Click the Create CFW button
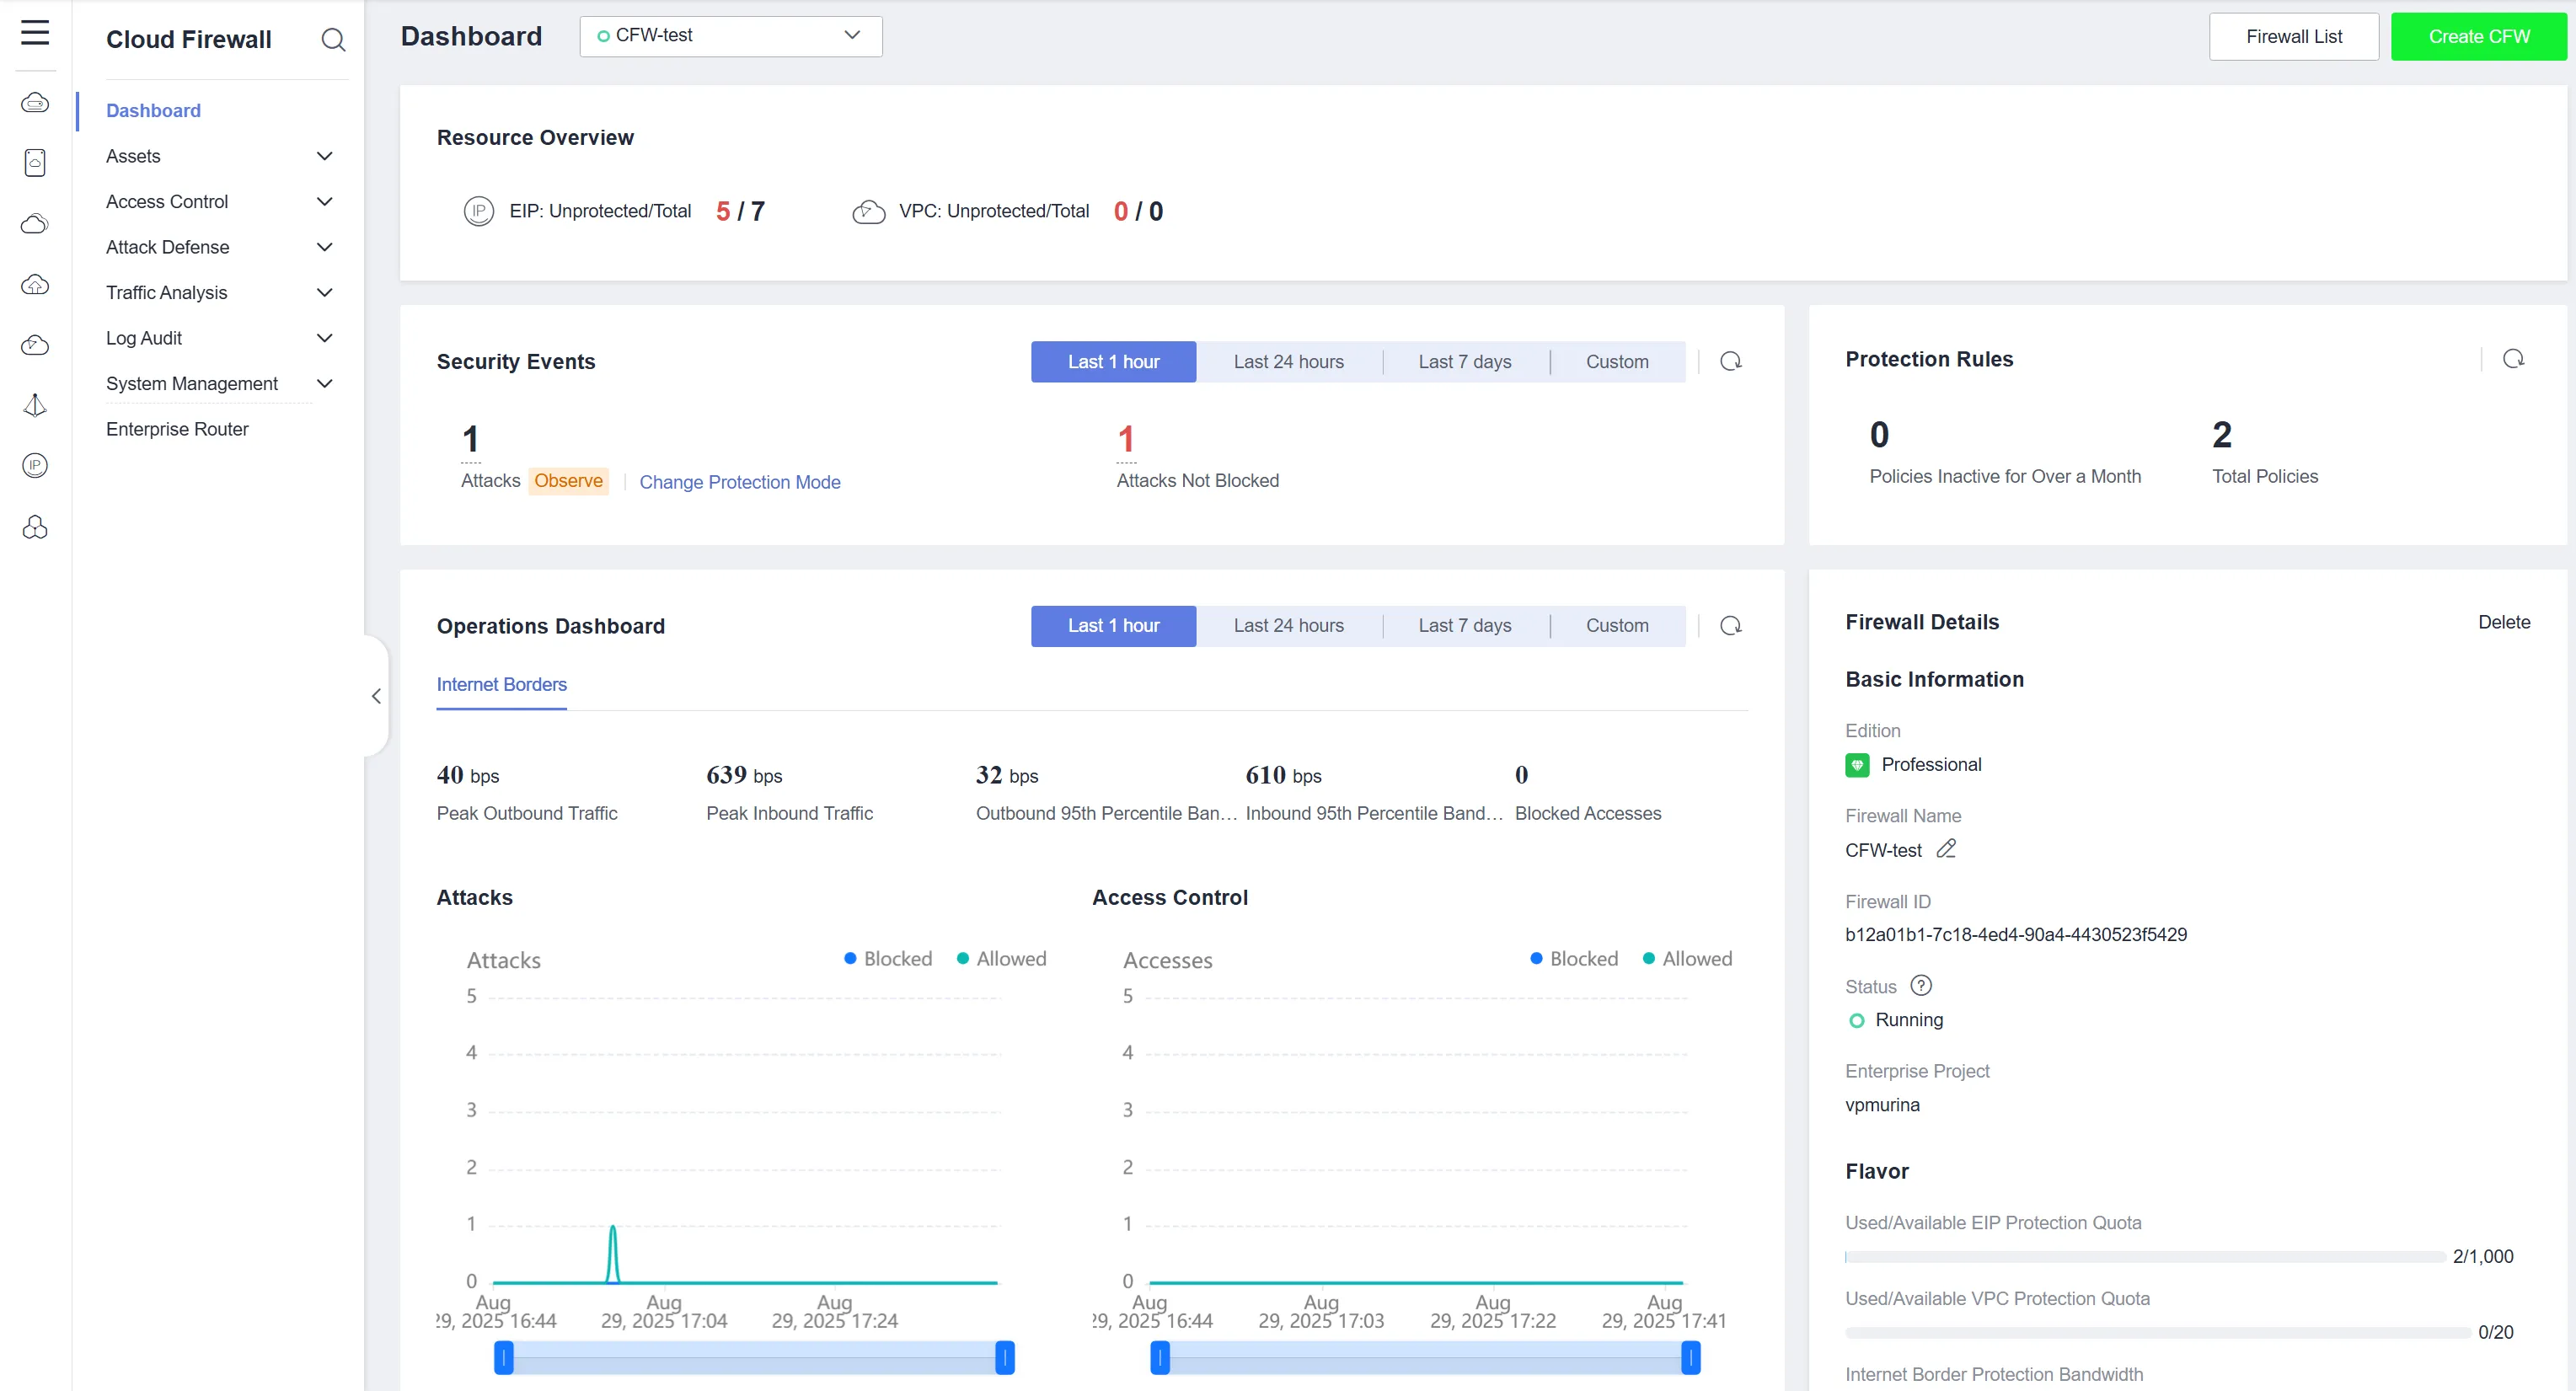Viewport: 2576px width, 1391px height. tap(2478, 37)
